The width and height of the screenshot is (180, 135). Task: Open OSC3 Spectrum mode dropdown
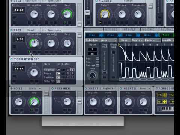[x=54, y=30]
